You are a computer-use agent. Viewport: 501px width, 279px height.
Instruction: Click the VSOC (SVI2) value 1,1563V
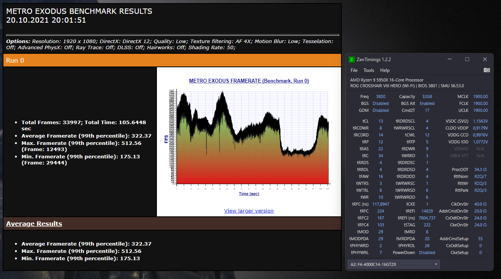pyautogui.click(x=480, y=121)
